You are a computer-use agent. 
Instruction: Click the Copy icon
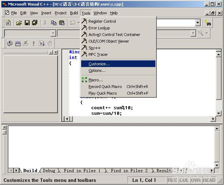point(54,23)
